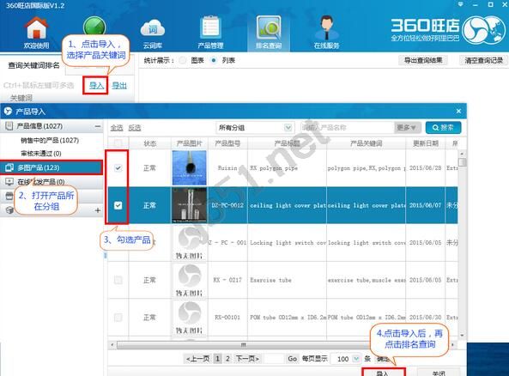Toggle the select-all header checkbox
Image resolution: width=509 pixels, height=376 pixels.
(118, 143)
